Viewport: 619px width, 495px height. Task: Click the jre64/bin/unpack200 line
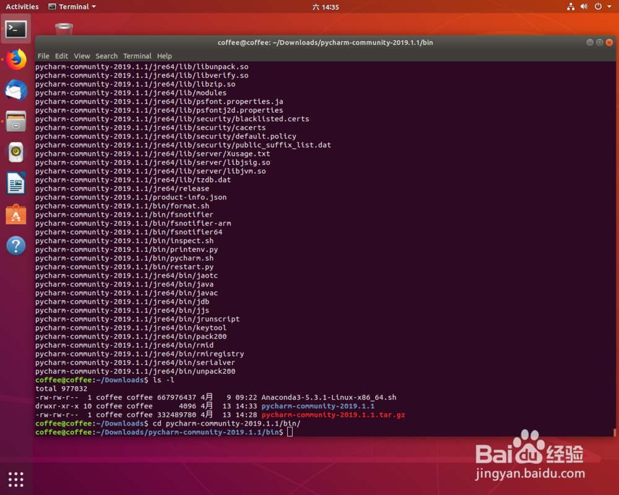[135, 371]
